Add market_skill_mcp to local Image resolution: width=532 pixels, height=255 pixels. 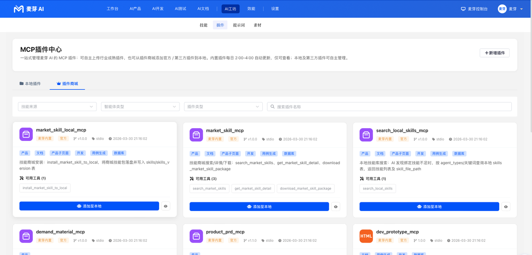tap(259, 206)
